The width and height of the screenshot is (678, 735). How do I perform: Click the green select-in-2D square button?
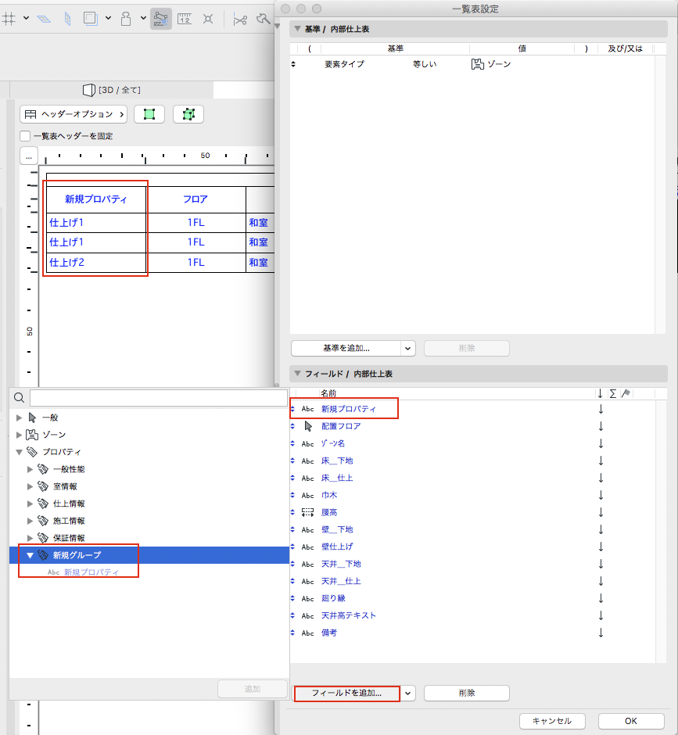149,114
